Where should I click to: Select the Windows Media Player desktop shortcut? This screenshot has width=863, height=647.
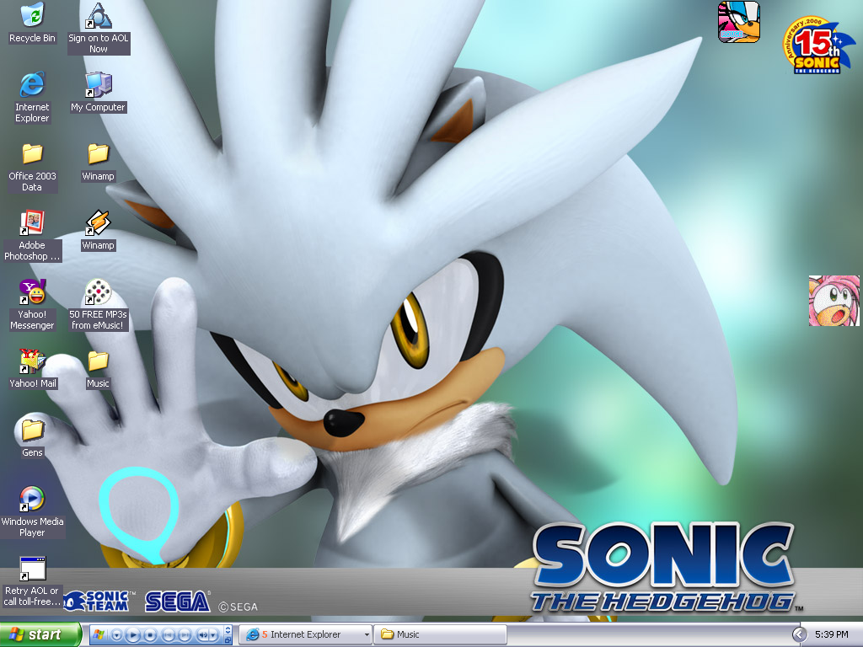(32, 512)
